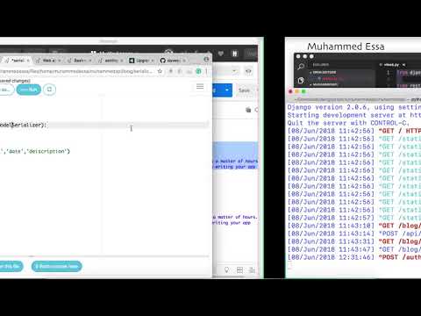Click the 11:43:14 POST /api log line
Viewport: 421px width, 316px height.
(x=353, y=233)
